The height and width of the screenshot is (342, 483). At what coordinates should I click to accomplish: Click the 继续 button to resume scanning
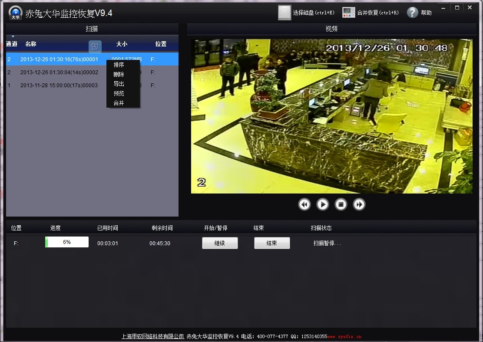tap(220, 243)
